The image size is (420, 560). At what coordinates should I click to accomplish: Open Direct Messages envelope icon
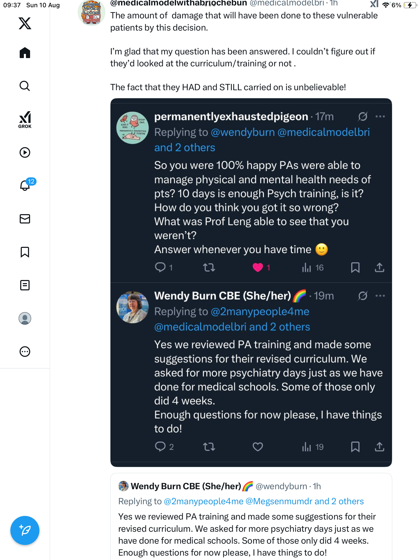[x=25, y=219]
